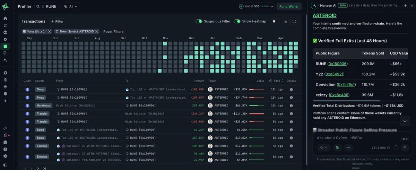
Task: Open the Home icon in the left sidebar
Action: pos(5,18)
